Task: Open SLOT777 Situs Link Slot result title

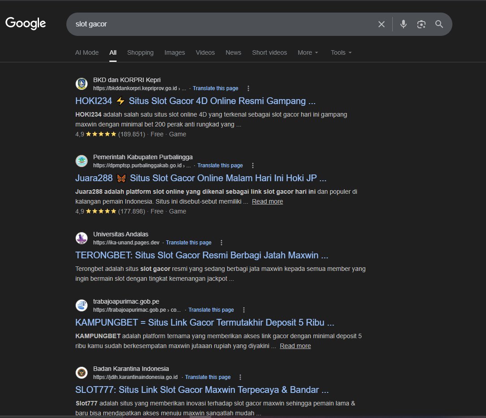Action: (x=202, y=390)
